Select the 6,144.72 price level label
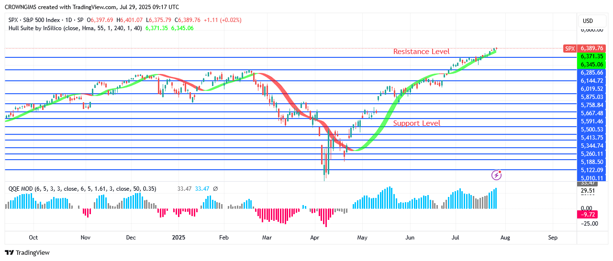613x261 pixels. [592, 81]
